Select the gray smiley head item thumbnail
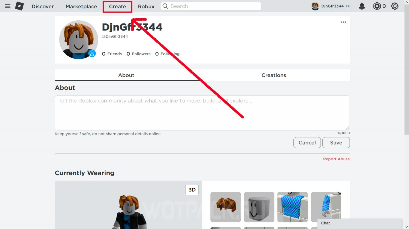This screenshot has height=229, width=409. pyautogui.click(x=259, y=207)
